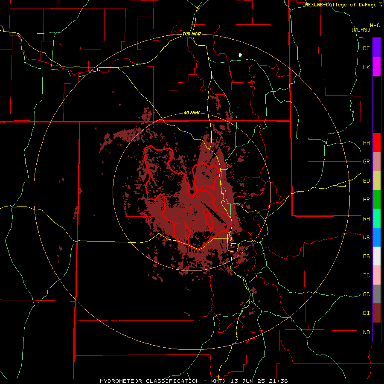Choose the white DS legend swatch

[x=377, y=256]
